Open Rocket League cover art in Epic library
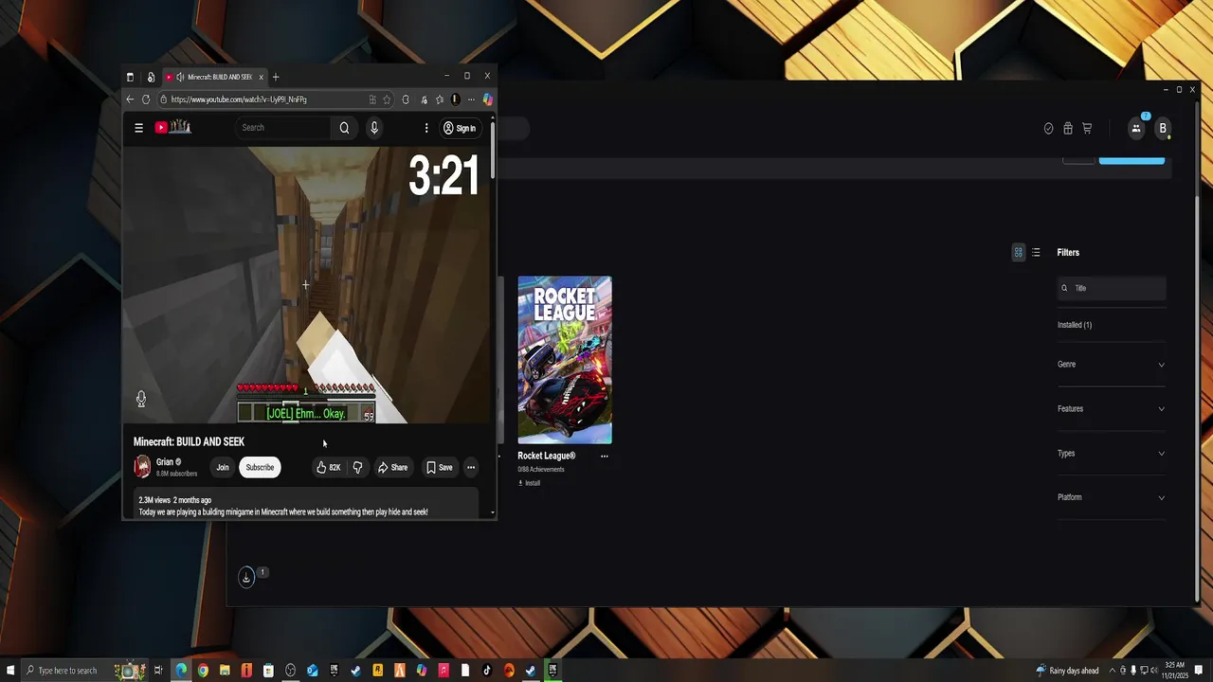The width and height of the screenshot is (1213, 682). [565, 360]
